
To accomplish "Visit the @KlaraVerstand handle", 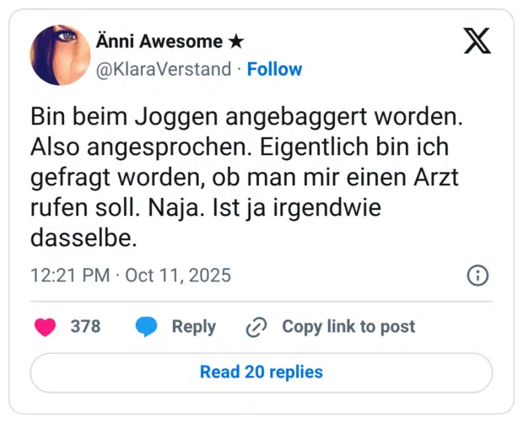I will (164, 69).
